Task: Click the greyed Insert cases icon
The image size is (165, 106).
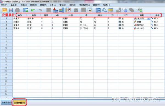Action: [84, 10]
